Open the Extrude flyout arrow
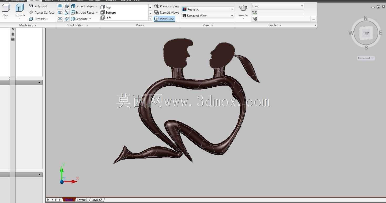The height and width of the screenshot is (203, 386). point(20,19)
